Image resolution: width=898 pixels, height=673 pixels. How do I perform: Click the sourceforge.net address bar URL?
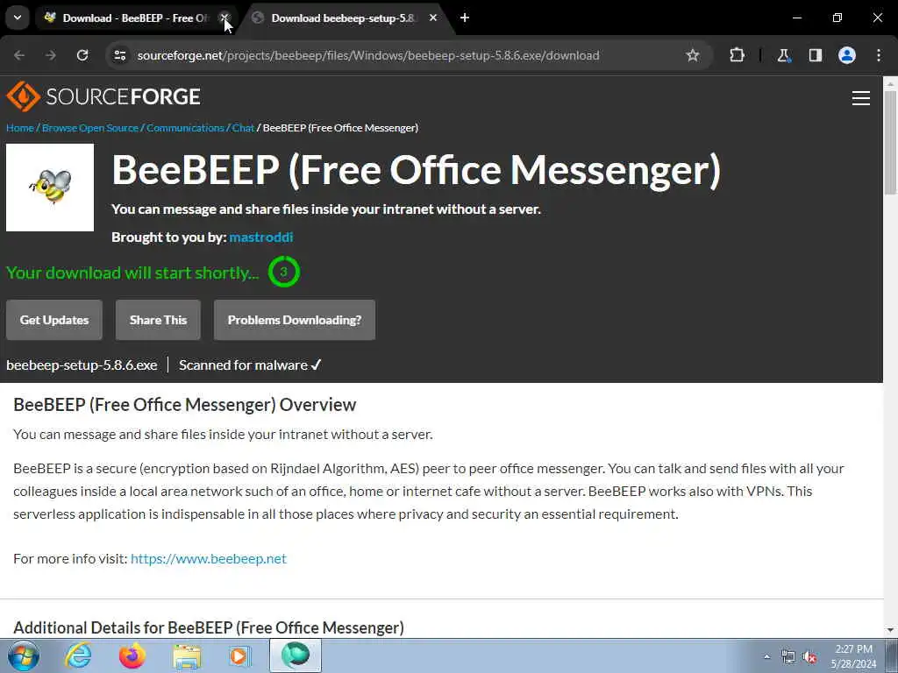point(368,55)
